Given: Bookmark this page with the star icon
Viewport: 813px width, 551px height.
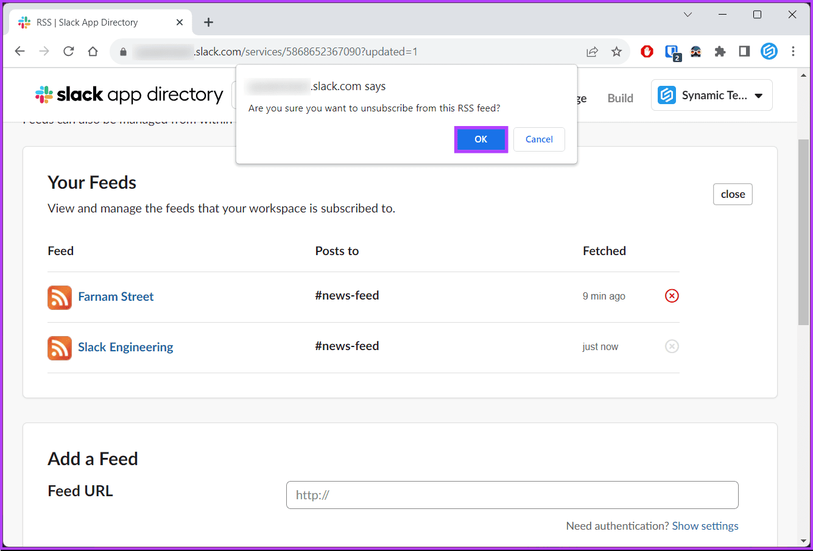Looking at the screenshot, I should (x=616, y=52).
